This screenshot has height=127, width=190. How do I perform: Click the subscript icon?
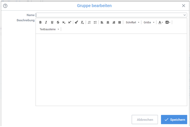(x=64, y=22)
